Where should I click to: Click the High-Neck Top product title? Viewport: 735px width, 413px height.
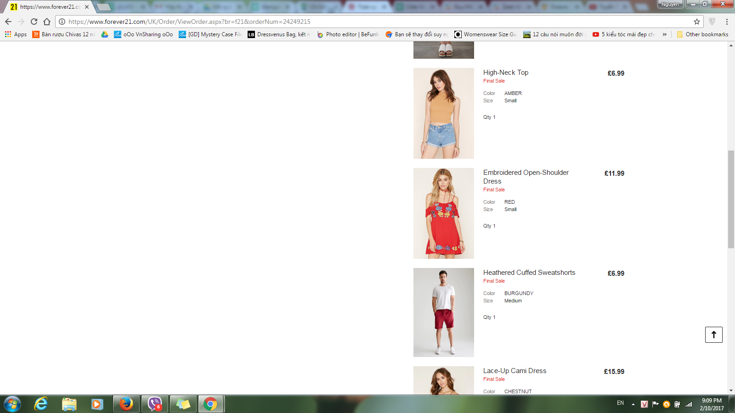[x=505, y=73]
